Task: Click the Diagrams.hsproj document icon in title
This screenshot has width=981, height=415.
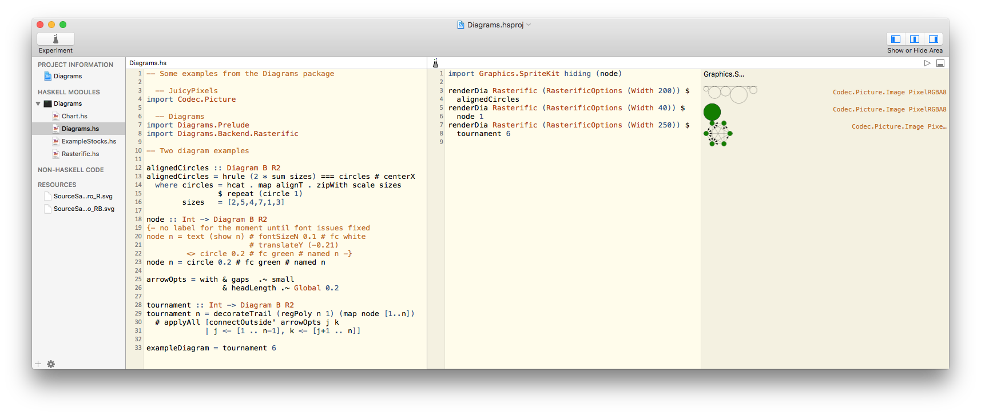Action: (x=460, y=25)
